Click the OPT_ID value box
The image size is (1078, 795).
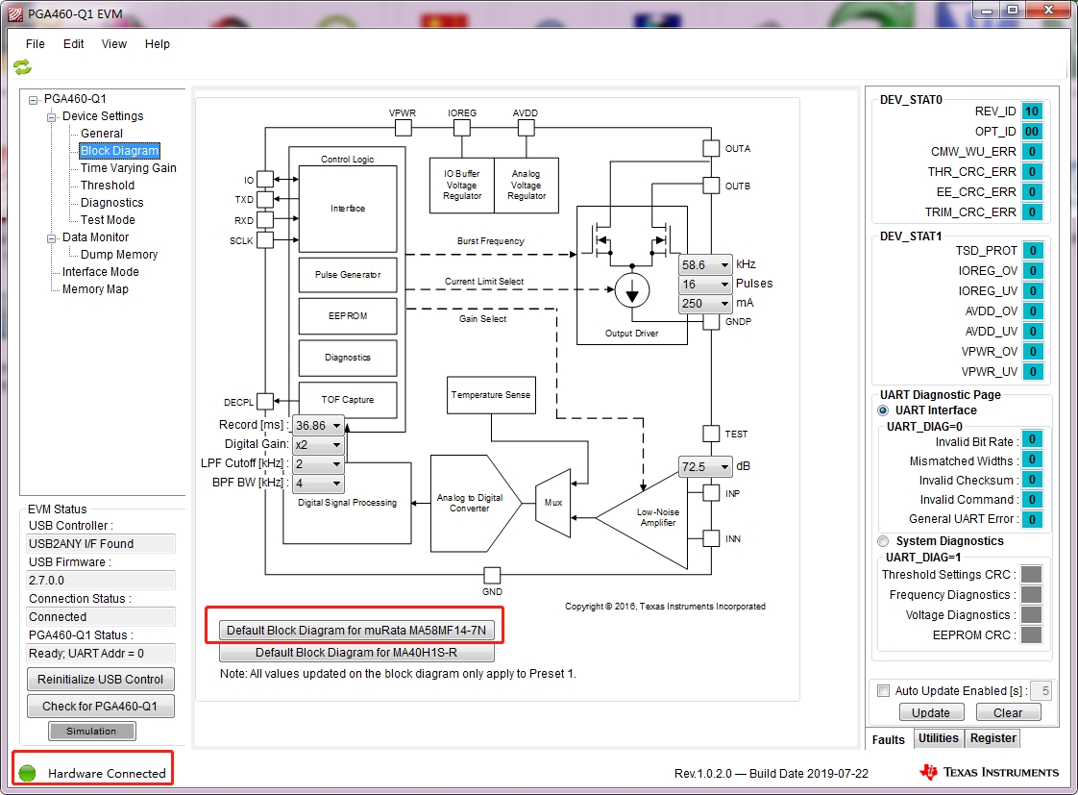tap(1032, 132)
